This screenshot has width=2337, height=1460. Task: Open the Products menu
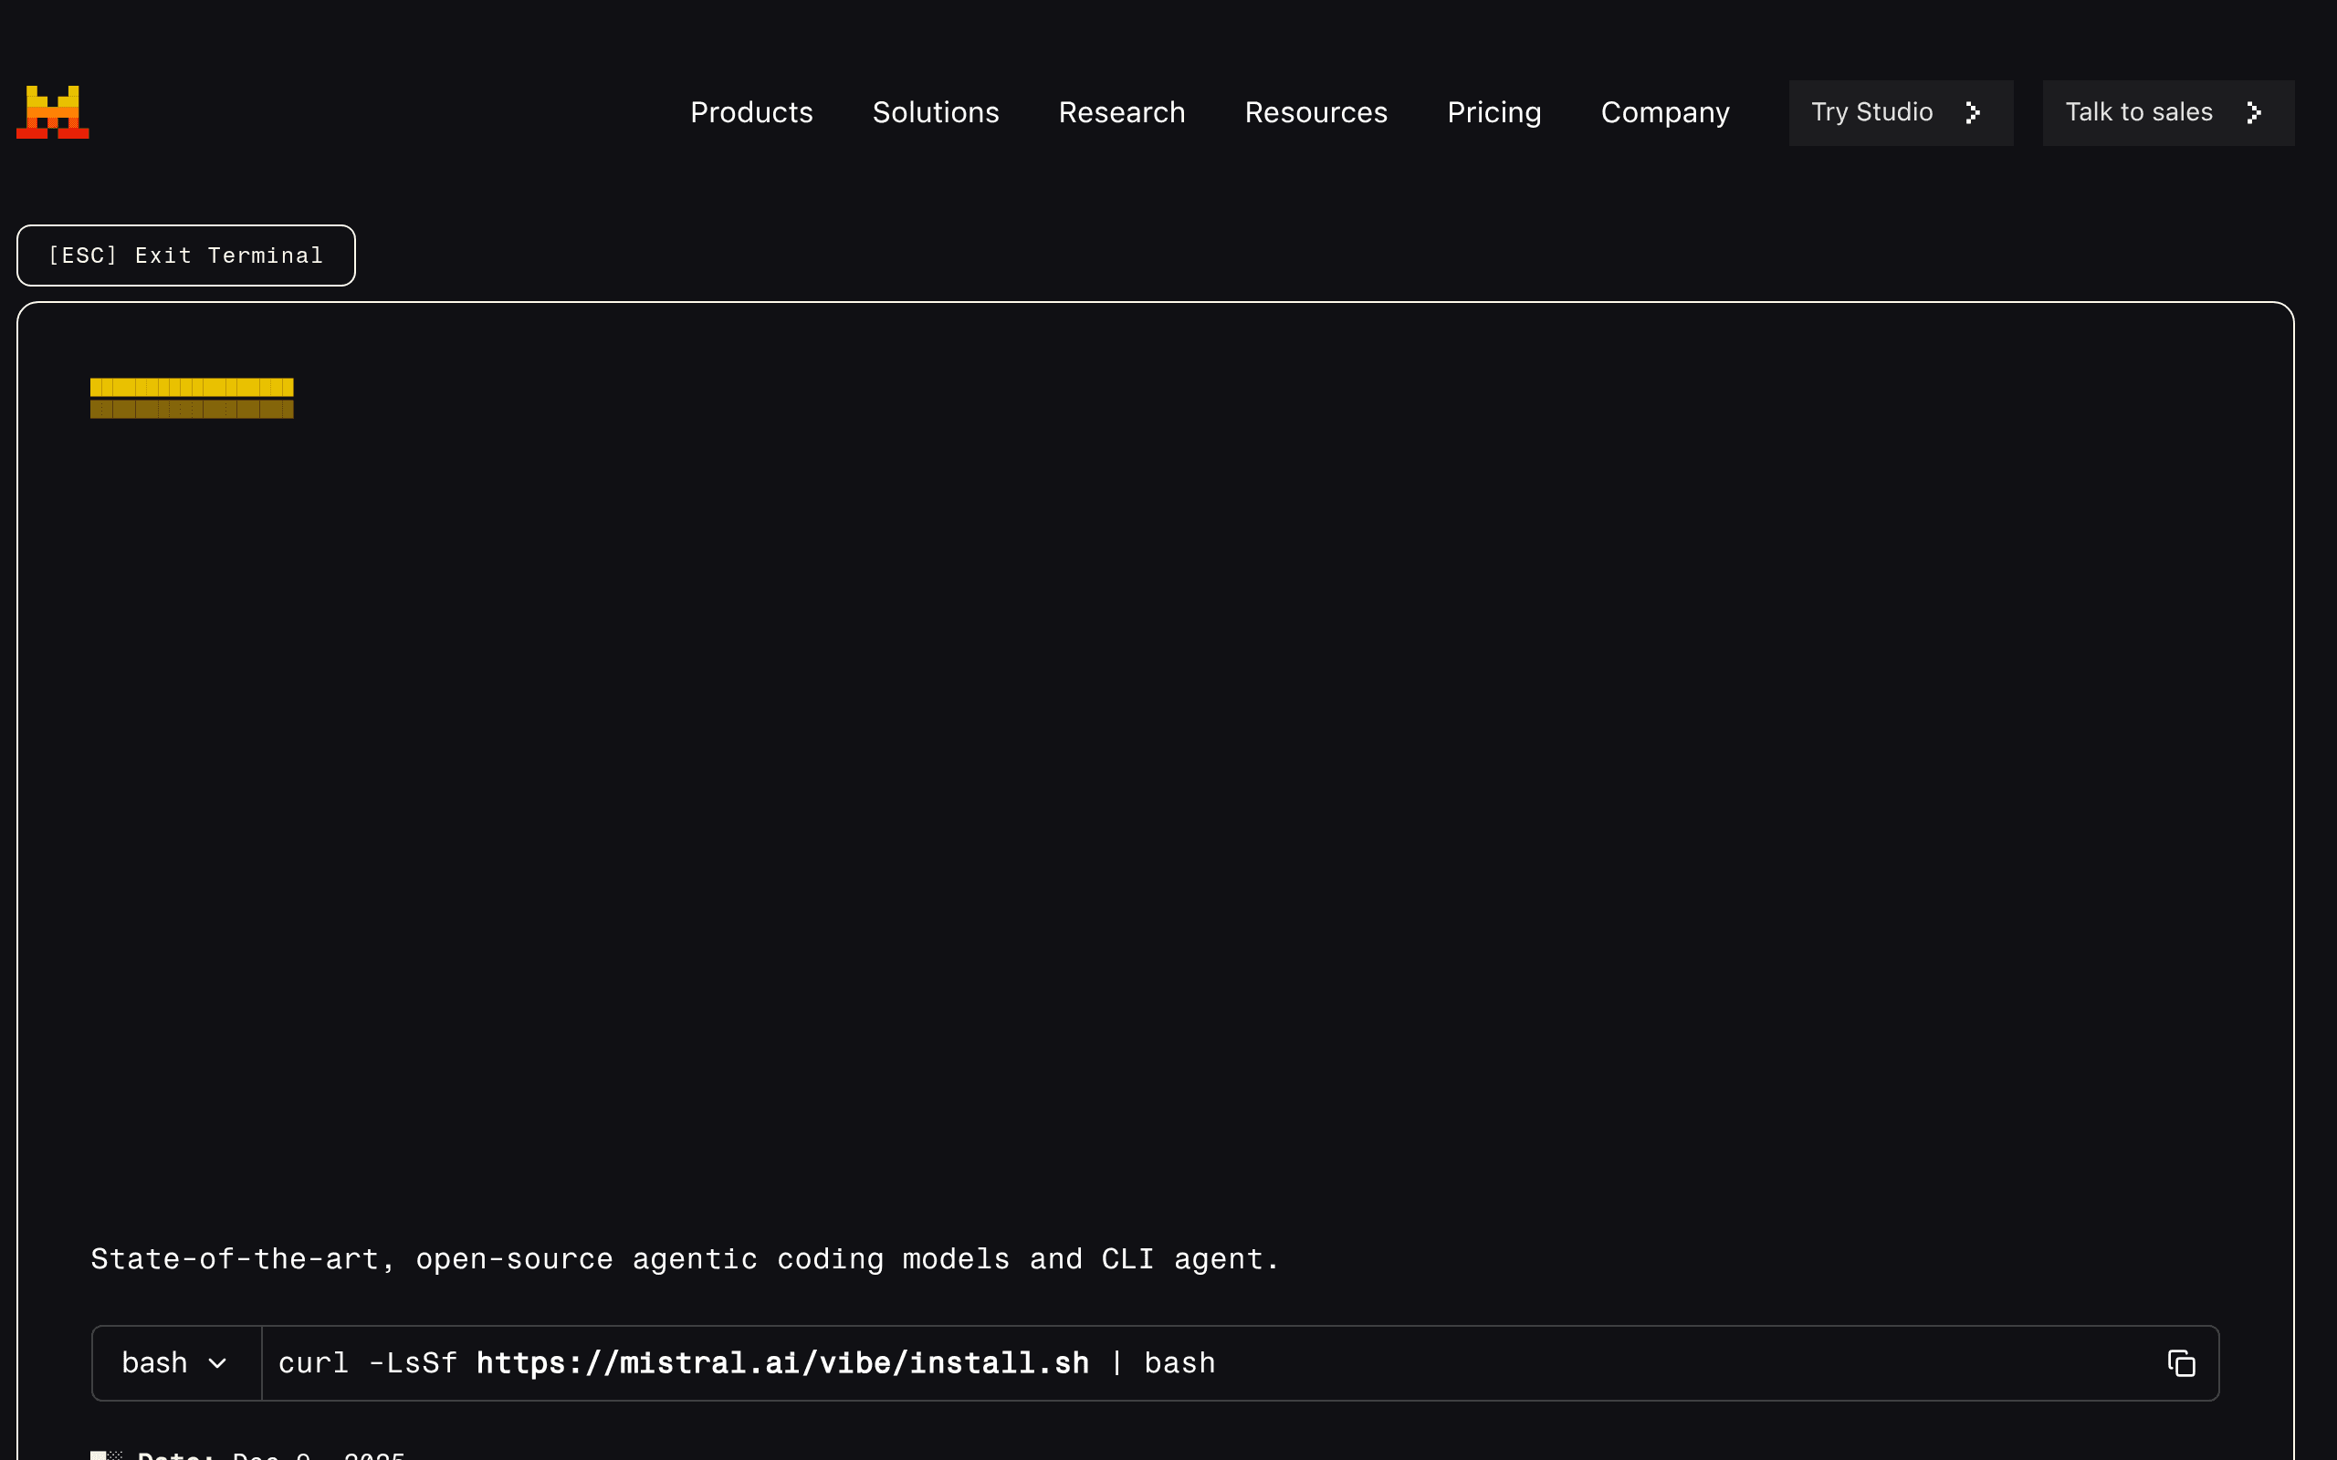(x=751, y=112)
